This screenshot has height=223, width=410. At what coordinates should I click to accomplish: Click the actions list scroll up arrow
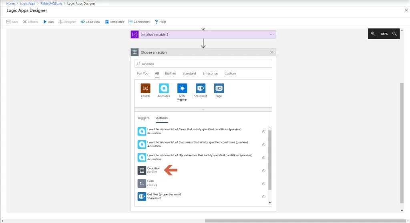pos(270,128)
